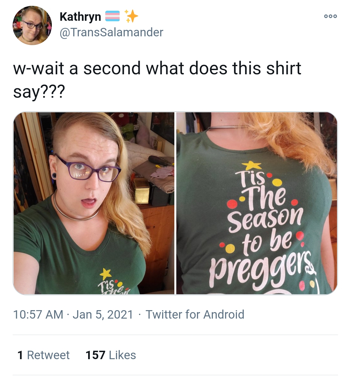Open the @TransSalamander handle link
350x377 pixels.
point(111,32)
